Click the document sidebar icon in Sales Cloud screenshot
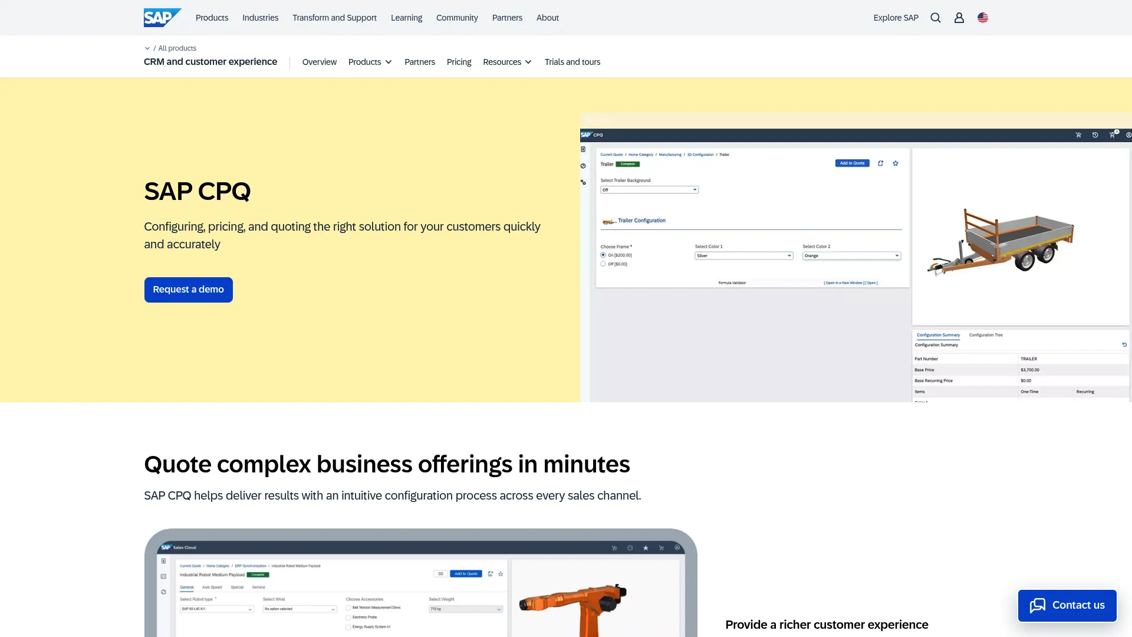 [163, 561]
